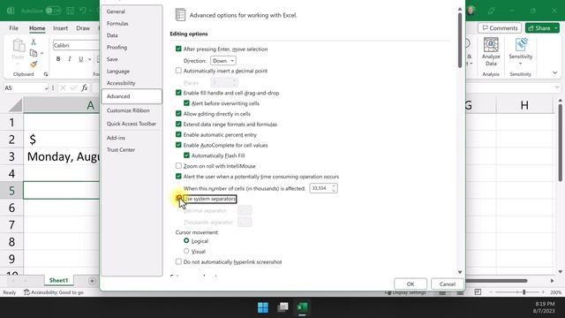
Task: Click the Undo arrow in title bar
Action: tap(83, 11)
